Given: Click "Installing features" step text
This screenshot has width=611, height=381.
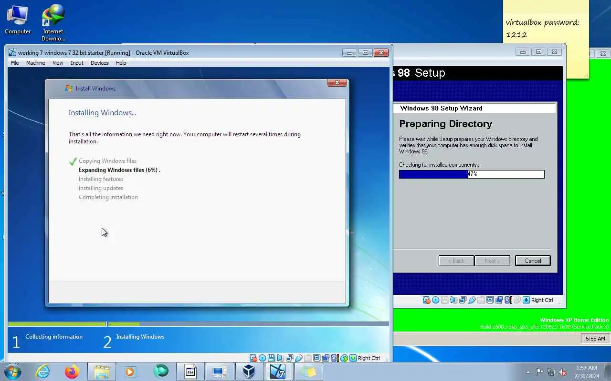Looking at the screenshot, I should pyautogui.click(x=101, y=179).
